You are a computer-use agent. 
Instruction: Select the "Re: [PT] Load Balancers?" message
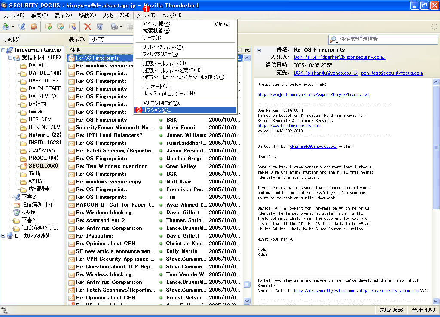click(x=110, y=135)
